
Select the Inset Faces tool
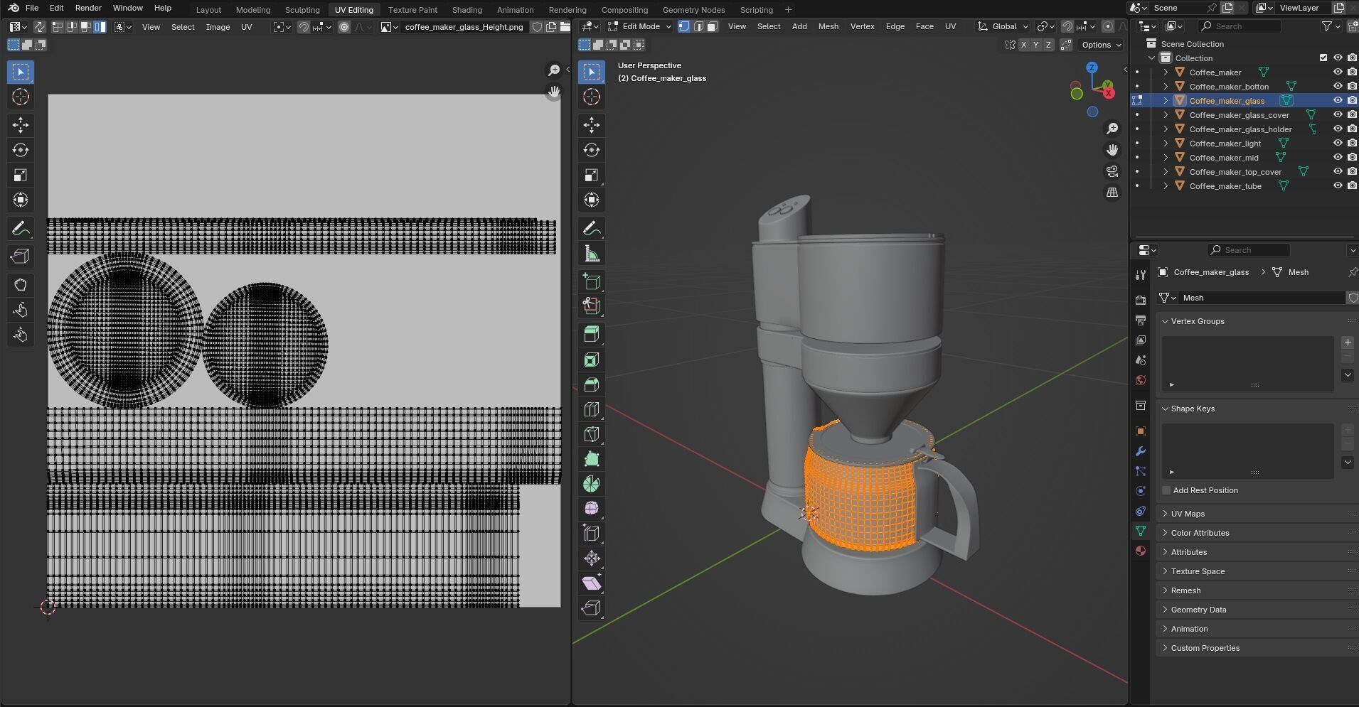click(x=591, y=360)
